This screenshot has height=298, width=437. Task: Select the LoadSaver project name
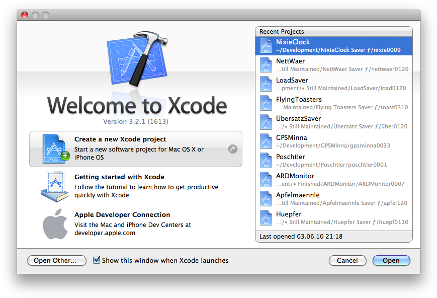[292, 81]
